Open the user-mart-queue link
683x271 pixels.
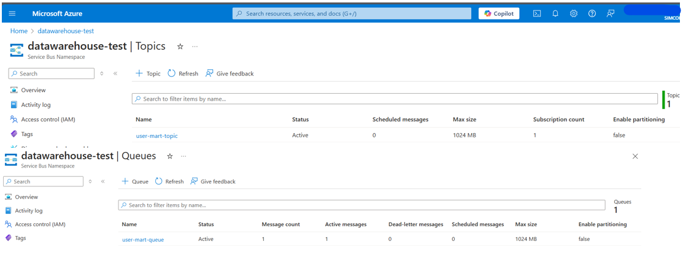[x=143, y=239]
